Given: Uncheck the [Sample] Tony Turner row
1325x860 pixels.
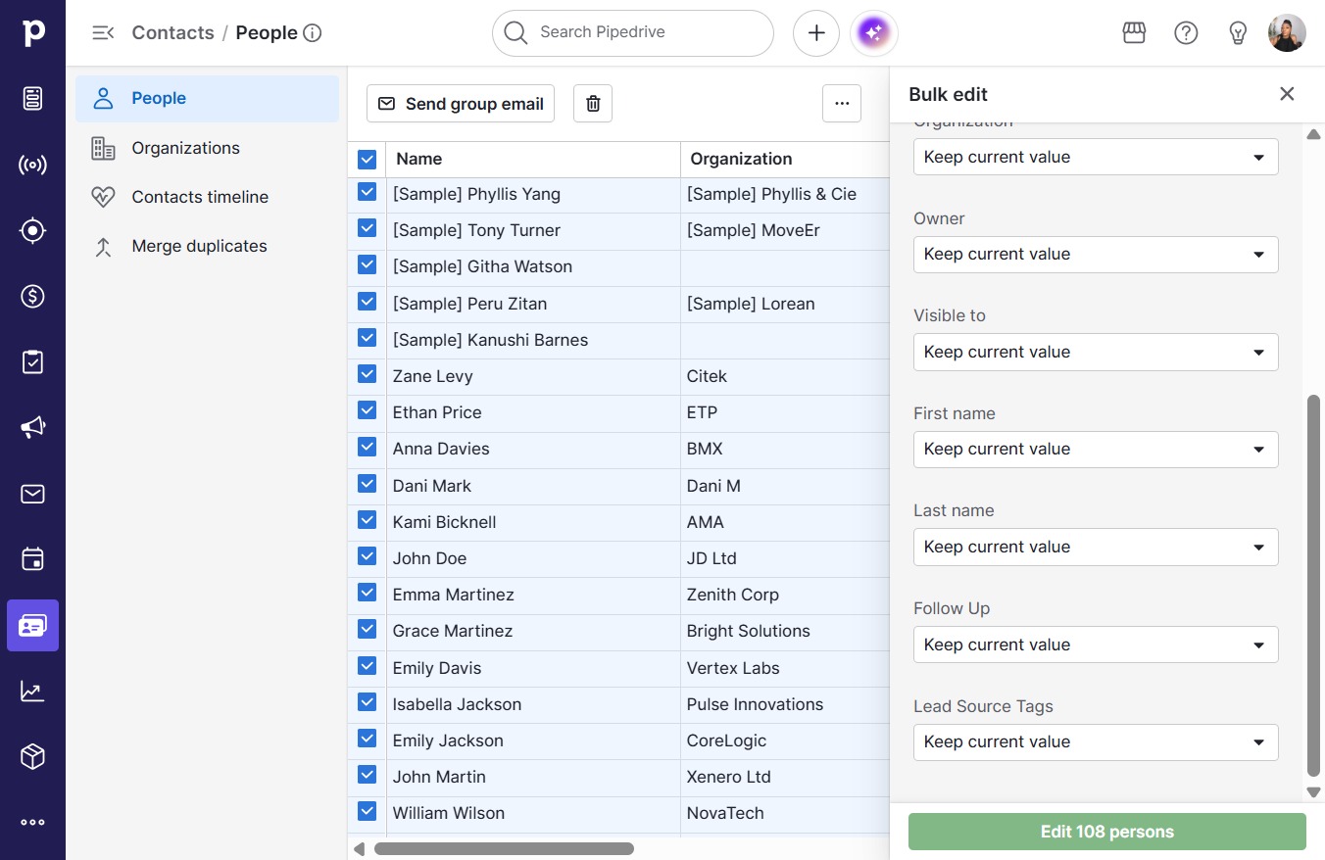Looking at the screenshot, I should [x=368, y=229].
